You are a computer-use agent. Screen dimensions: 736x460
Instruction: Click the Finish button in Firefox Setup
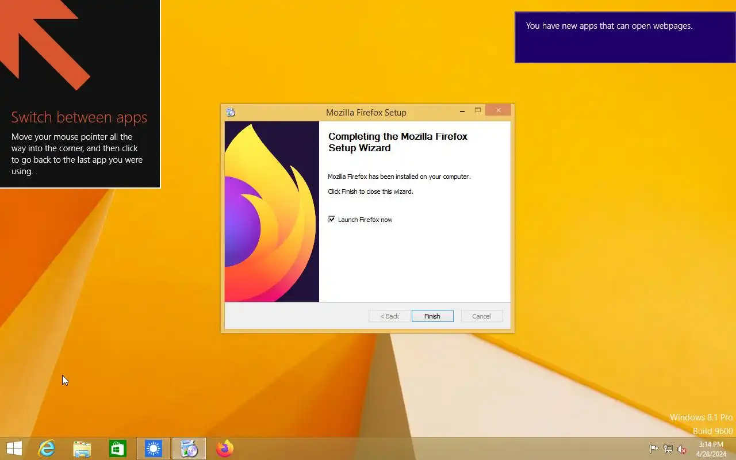(x=432, y=316)
